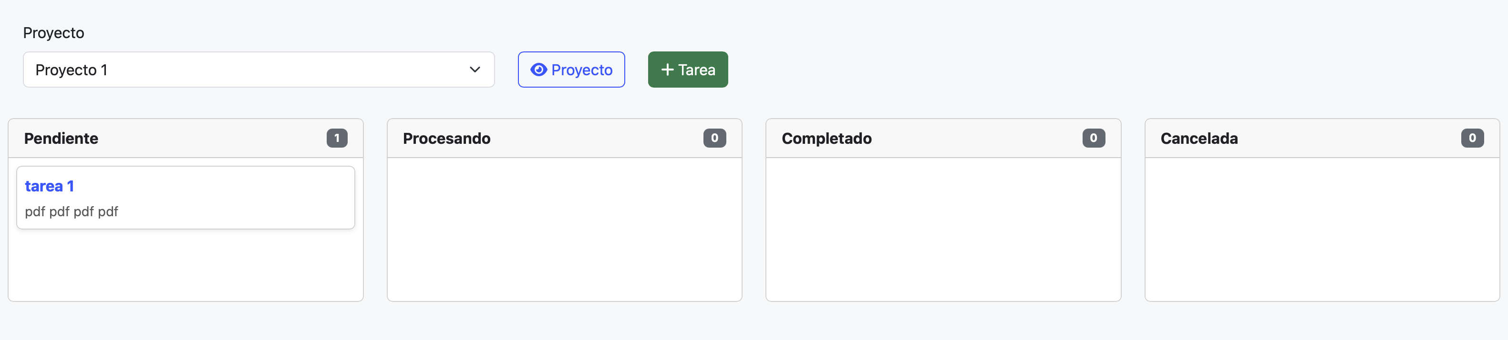Select the Cancelada column header

[x=1199, y=139]
